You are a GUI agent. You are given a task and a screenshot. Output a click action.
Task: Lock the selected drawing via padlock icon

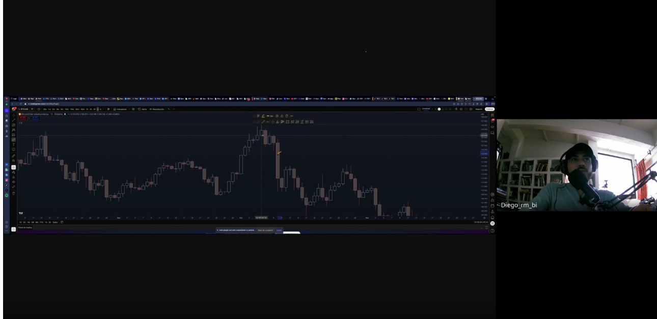282,116
